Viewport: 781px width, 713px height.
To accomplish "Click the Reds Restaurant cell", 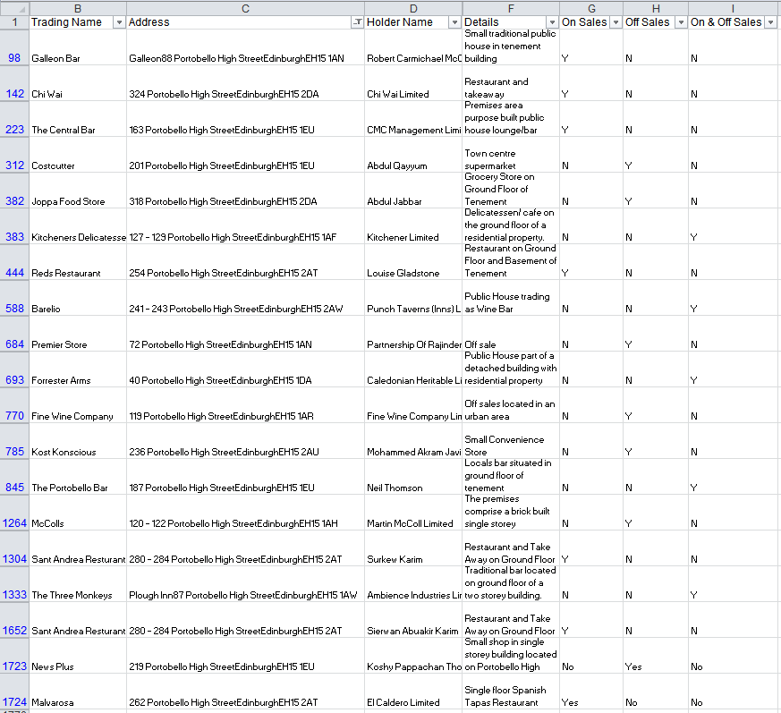I will pyautogui.click(x=78, y=262).
